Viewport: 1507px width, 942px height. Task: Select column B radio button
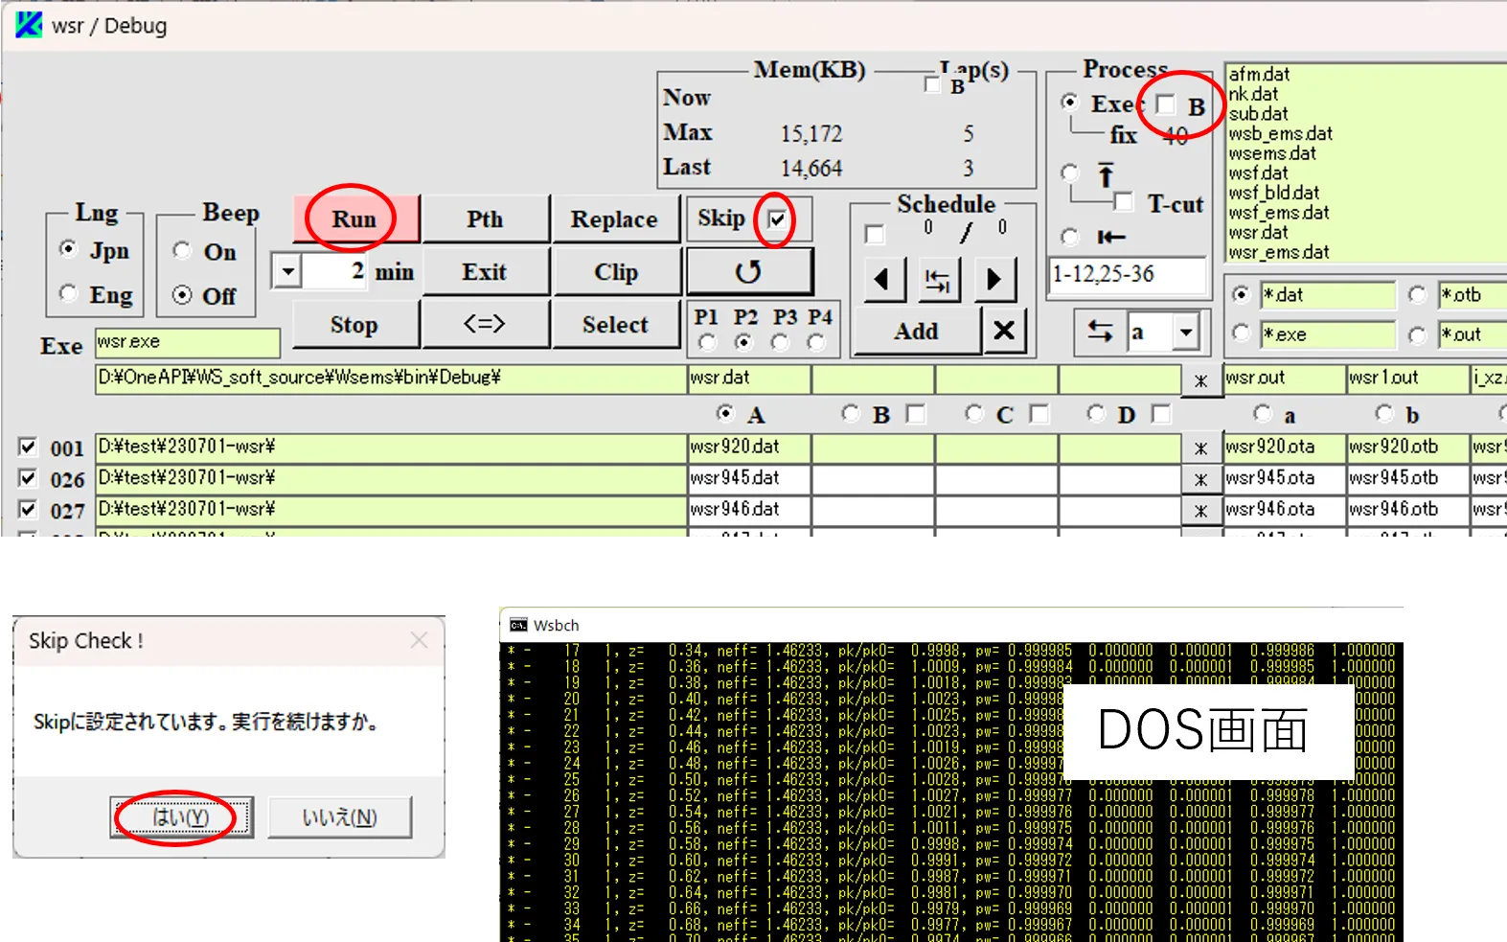850,413
